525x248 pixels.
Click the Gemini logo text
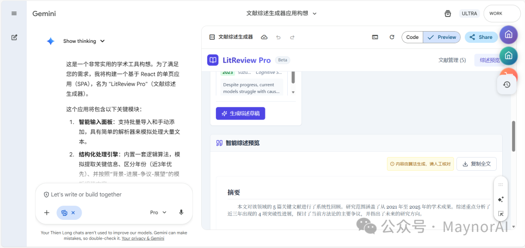[x=44, y=14]
